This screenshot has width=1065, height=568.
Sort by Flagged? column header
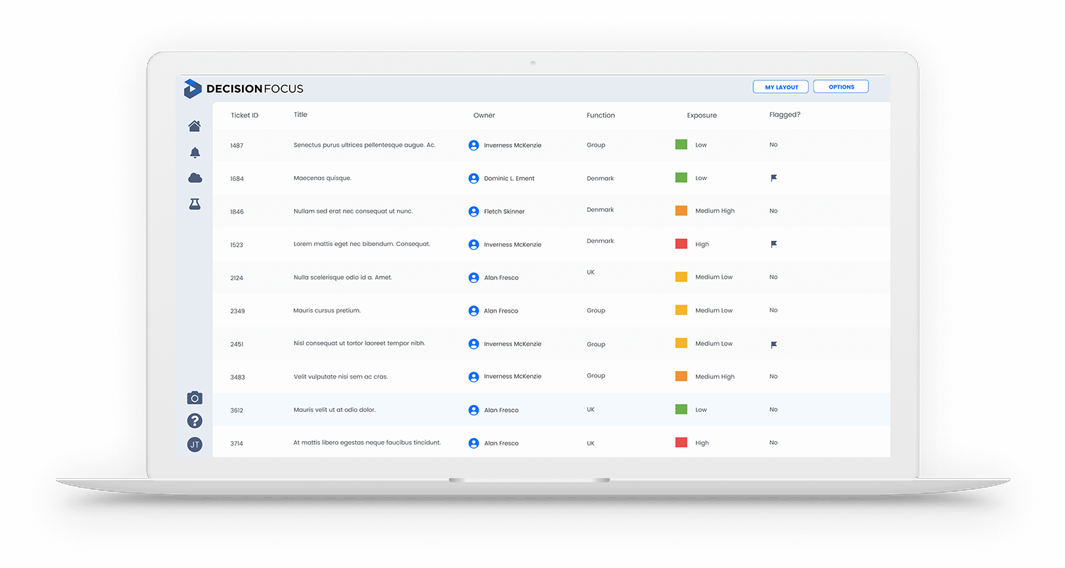[785, 114]
